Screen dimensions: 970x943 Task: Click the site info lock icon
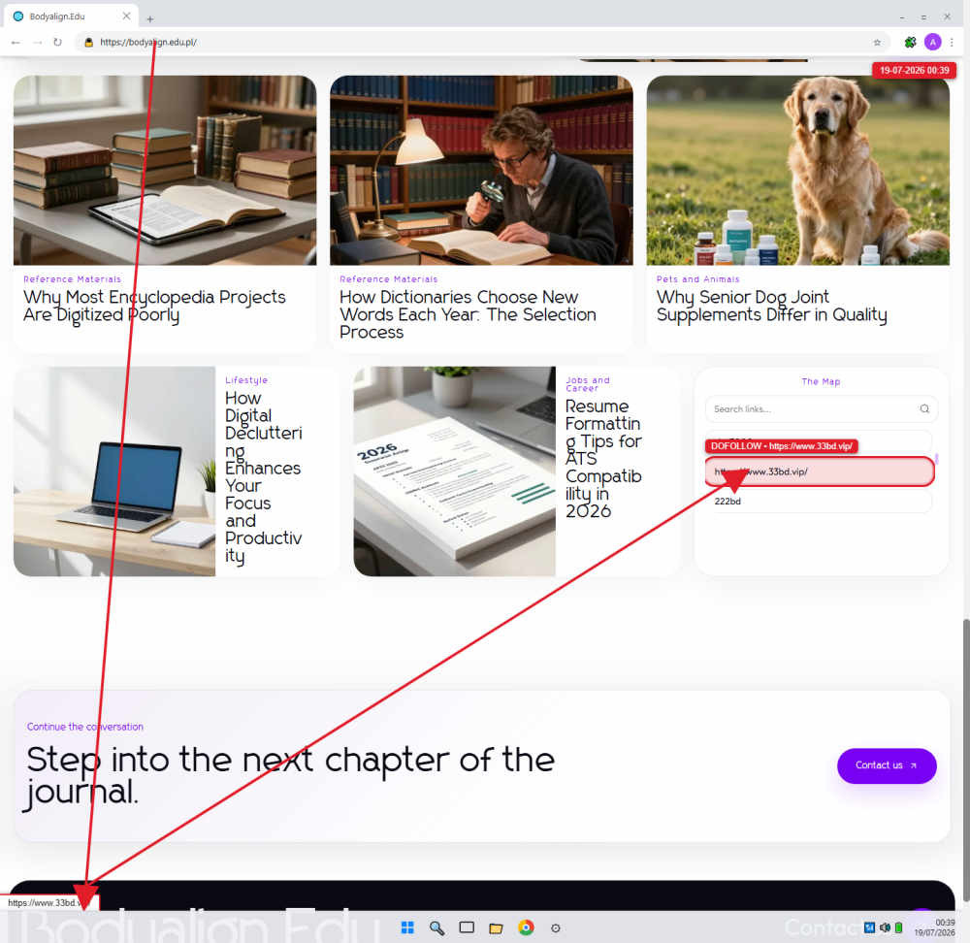[88, 42]
